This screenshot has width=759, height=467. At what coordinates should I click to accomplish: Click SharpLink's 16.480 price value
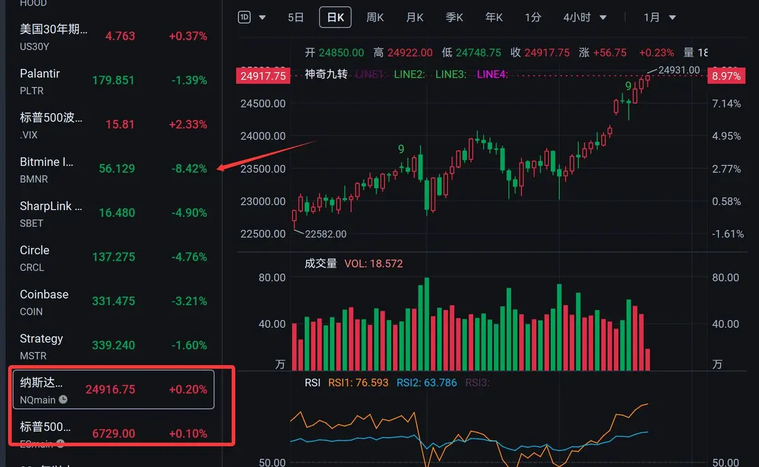[117, 213]
